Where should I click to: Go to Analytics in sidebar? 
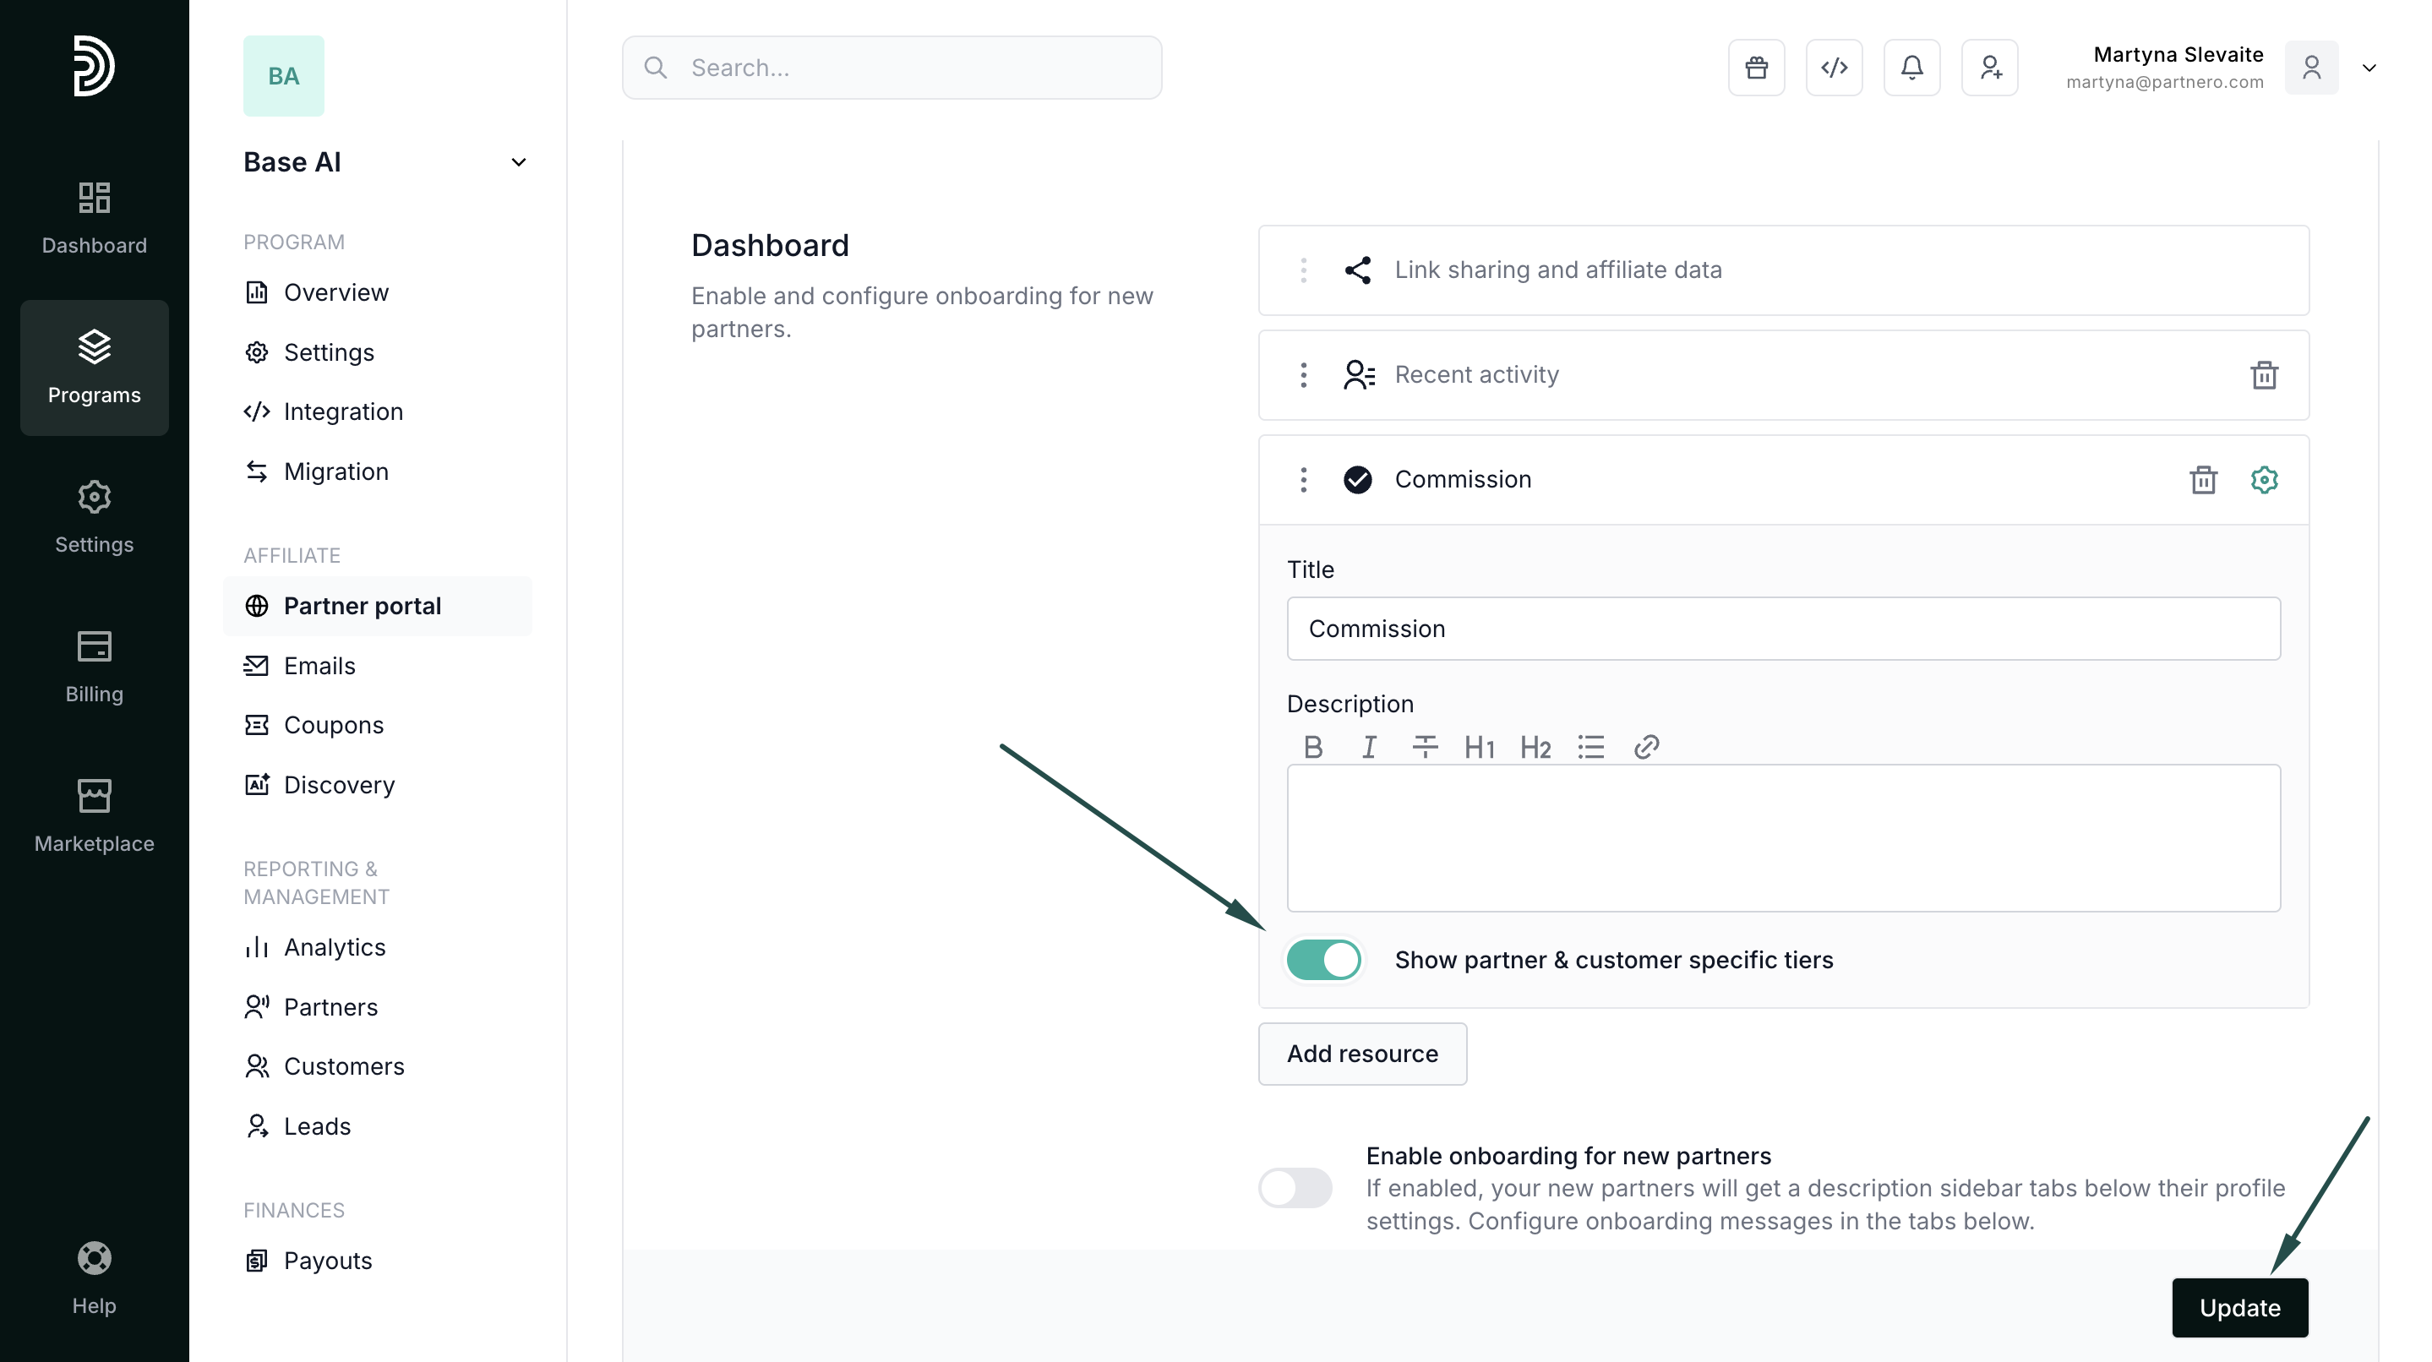click(335, 946)
